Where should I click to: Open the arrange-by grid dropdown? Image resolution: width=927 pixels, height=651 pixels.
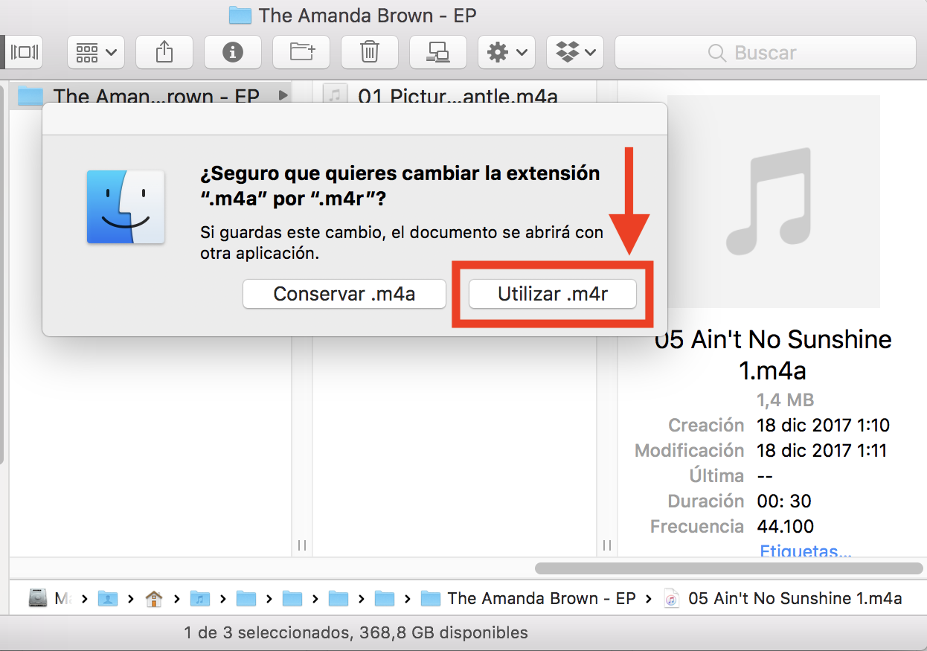tap(96, 52)
